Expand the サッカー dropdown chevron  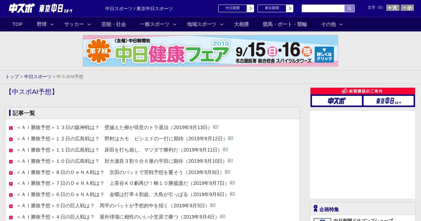(x=89, y=24)
